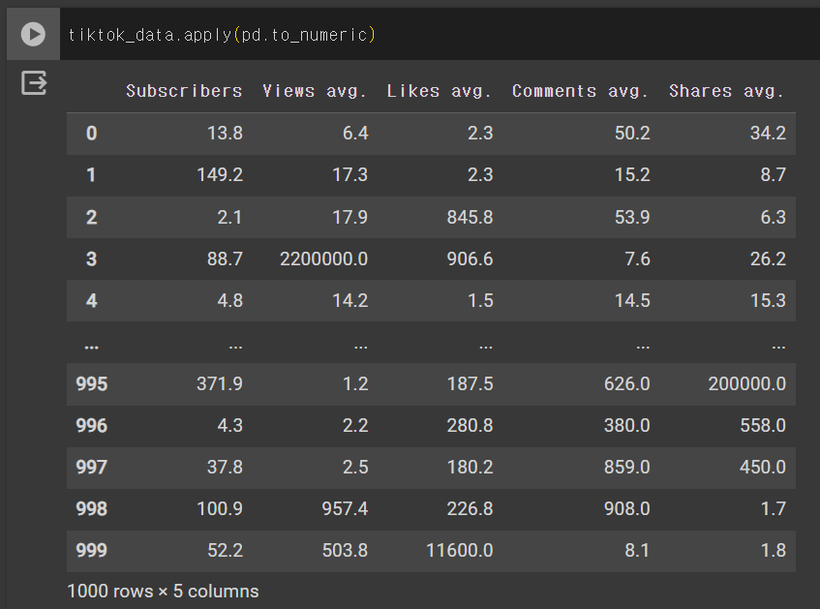The image size is (820, 609).
Task: Click row index 0
Action: [92, 133]
